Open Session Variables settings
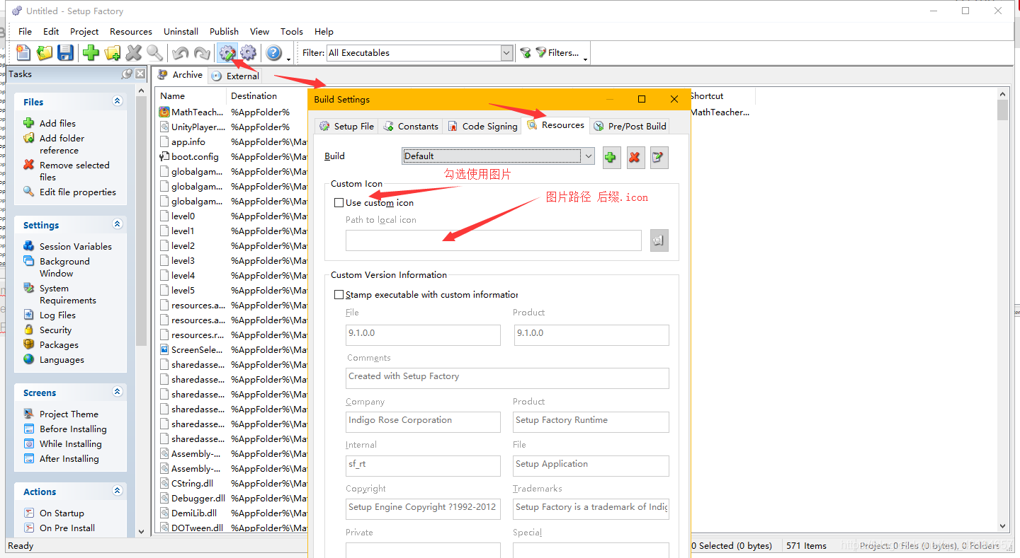The width and height of the screenshot is (1020, 558). click(75, 246)
